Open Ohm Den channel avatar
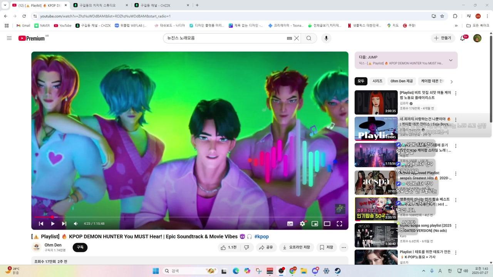The height and width of the screenshot is (277, 493). tap(37, 247)
